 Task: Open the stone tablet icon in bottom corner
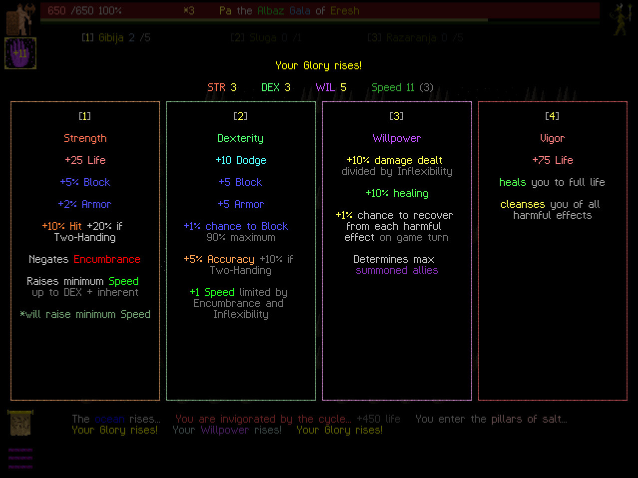pyautogui.click(x=20, y=423)
